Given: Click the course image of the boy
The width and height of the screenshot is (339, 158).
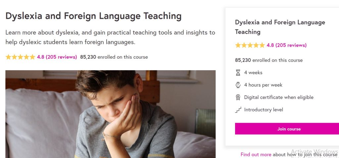Looking at the screenshot, I should [110, 114].
